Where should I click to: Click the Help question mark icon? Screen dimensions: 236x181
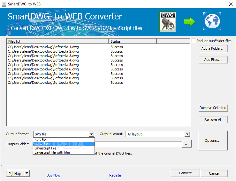pos(10,173)
